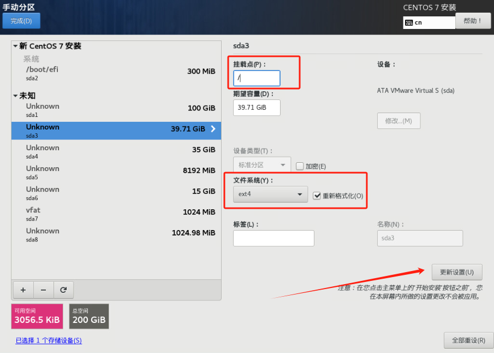
Task: Toggle the 重新格式化 reformat checkbox
Action: (317, 196)
